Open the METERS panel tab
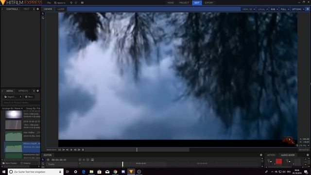This screenshot has width=311, height=175. click(x=271, y=155)
